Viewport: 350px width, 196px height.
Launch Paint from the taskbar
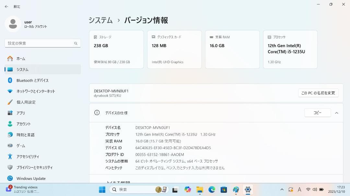pyautogui.click(x=236, y=190)
